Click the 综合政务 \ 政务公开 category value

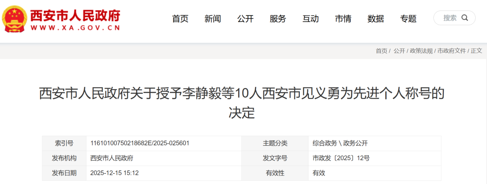click(340, 144)
